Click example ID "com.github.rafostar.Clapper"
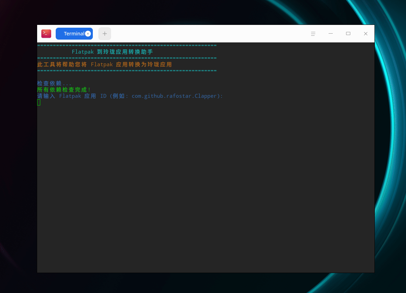Screen dimensions: 406x293 [174, 96]
